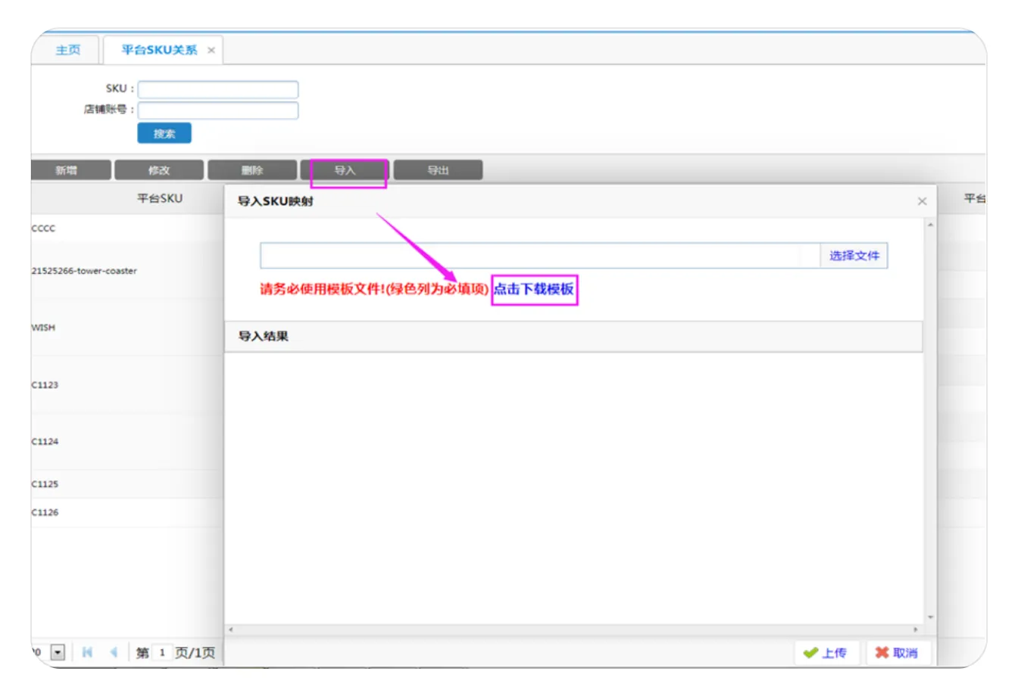Go to first page in pagination bar
Screen dimensions: 1018x696
click(x=87, y=652)
